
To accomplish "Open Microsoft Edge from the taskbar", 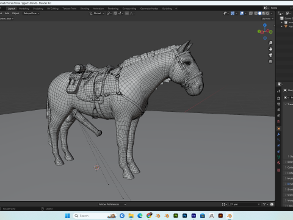I will click(x=140, y=216).
